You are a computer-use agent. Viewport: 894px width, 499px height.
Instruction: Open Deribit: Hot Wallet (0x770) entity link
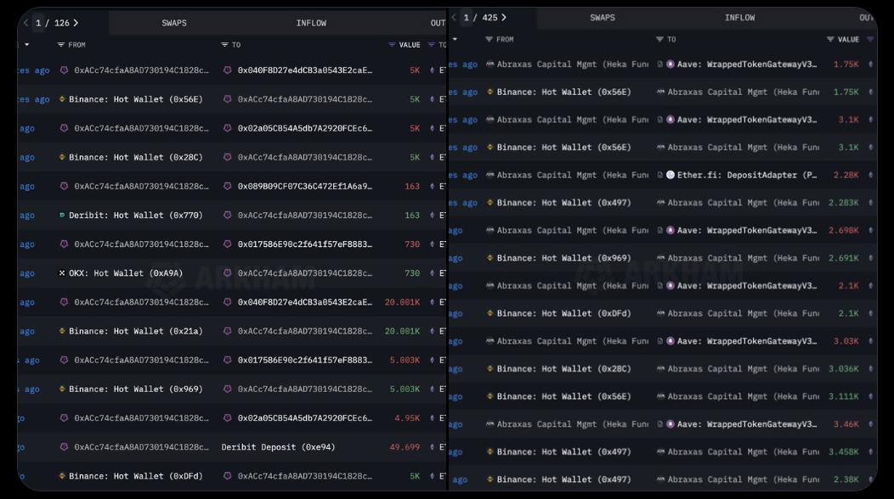(x=136, y=216)
